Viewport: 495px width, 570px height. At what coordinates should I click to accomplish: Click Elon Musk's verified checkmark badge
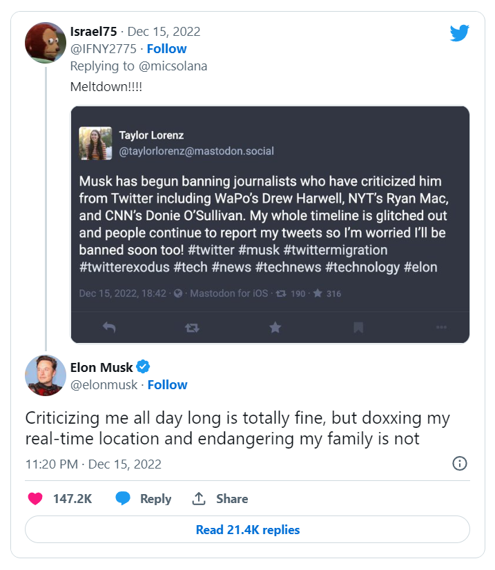[x=143, y=367]
